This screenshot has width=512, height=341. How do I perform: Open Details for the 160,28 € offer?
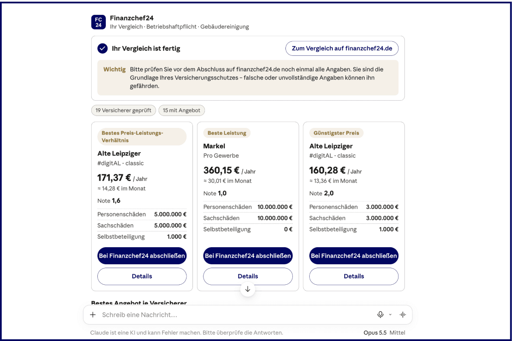point(354,276)
